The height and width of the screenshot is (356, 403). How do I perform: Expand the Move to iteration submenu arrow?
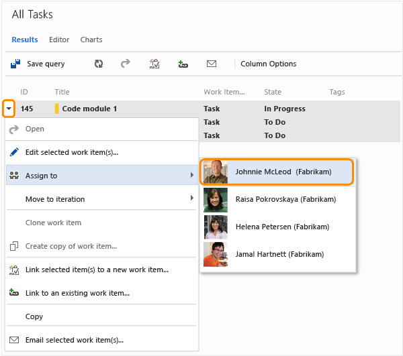point(192,198)
